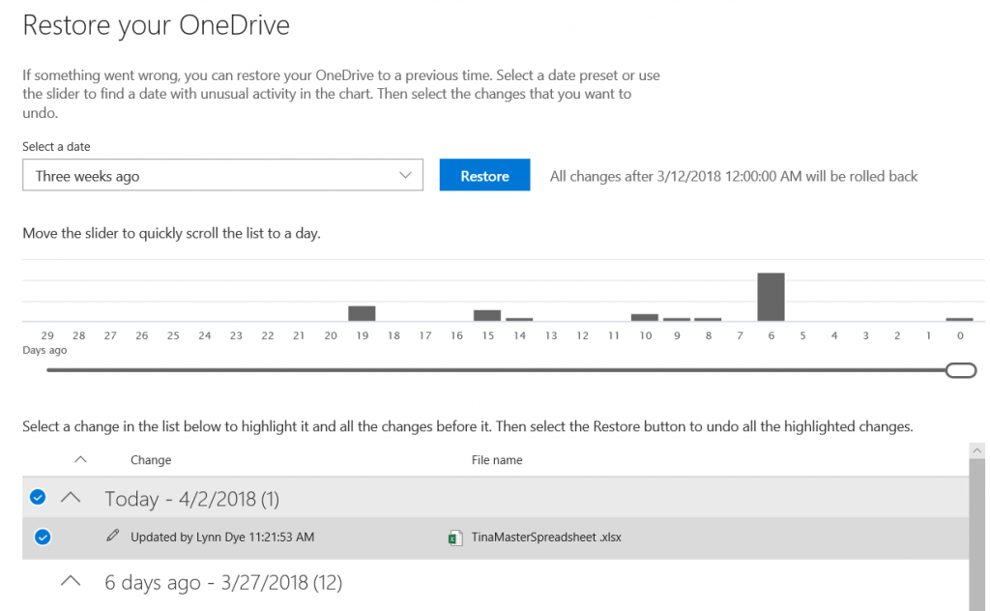The image size is (990, 611).
Task: Collapse the Today - 4/2/2018 group
Action: point(69,497)
